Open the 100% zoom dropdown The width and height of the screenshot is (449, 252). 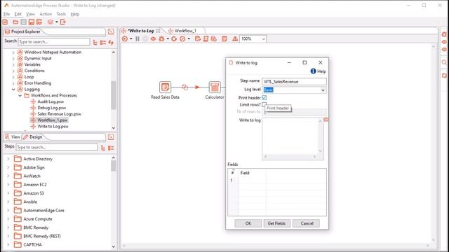click(263, 39)
